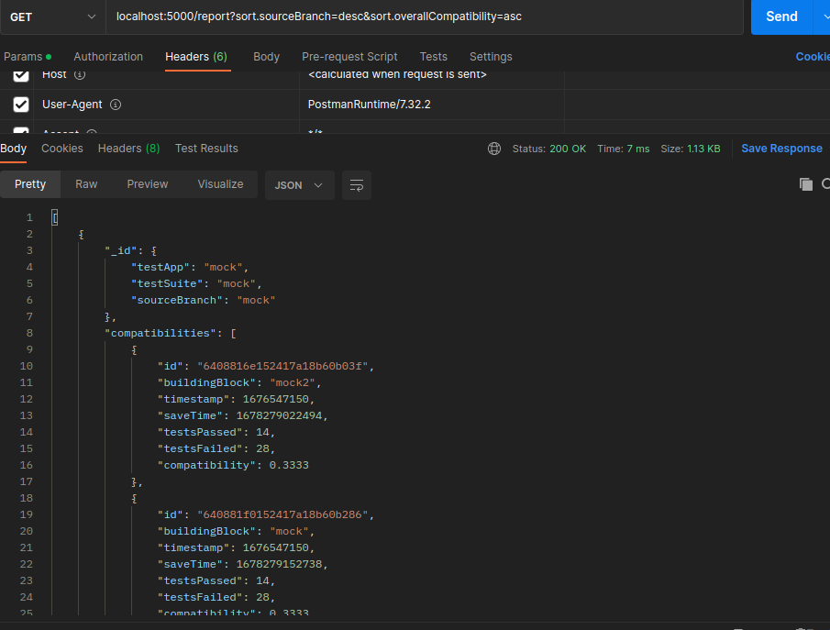Switch to the Pretty view
830x630 pixels.
[x=30, y=184]
